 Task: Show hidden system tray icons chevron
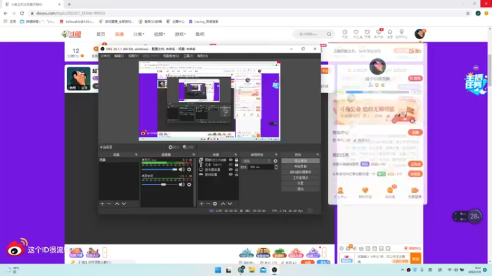coord(403,270)
